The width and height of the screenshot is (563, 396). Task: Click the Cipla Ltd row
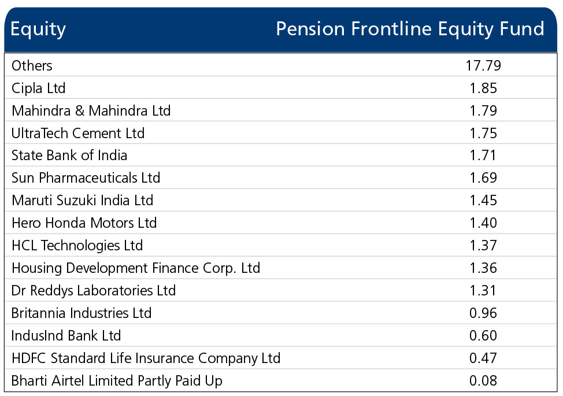click(x=281, y=88)
